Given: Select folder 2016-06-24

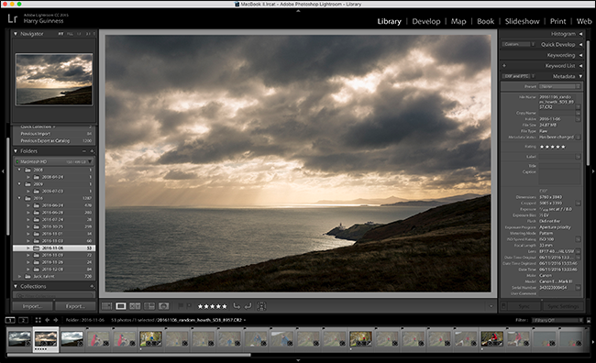Looking at the screenshot, I should pyautogui.click(x=54, y=205).
